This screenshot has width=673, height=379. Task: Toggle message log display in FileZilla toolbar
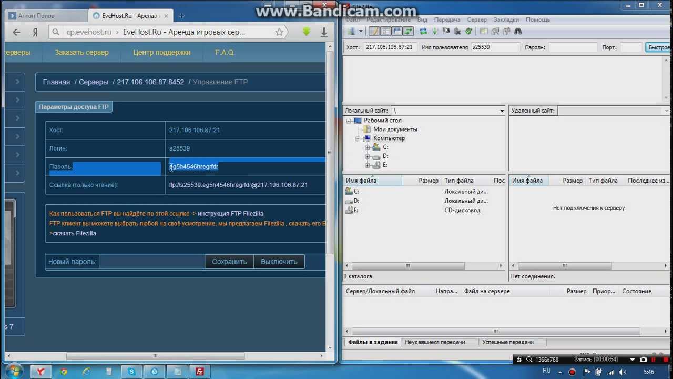point(374,31)
